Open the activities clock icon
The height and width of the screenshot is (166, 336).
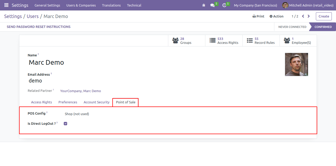coord(224,5)
